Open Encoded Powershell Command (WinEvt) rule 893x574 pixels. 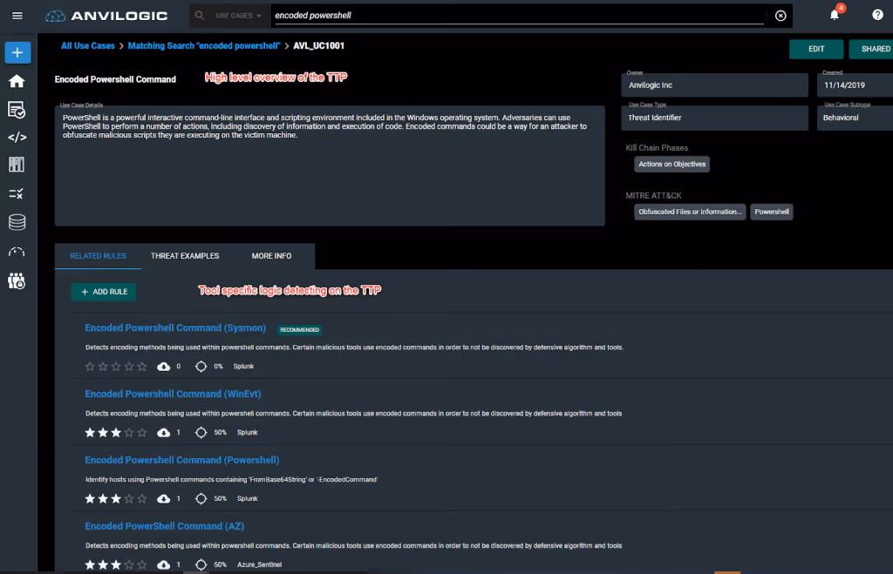[174, 394]
